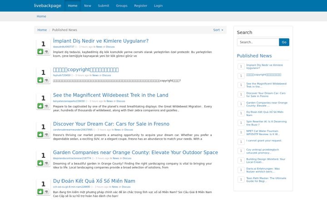
Task: Open the Register page
Action: click(140, 5)
